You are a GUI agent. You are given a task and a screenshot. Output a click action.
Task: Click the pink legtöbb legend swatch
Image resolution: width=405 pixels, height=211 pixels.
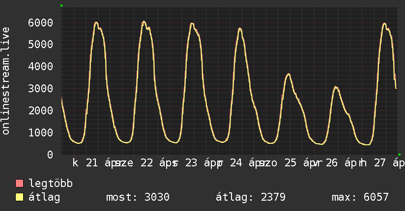pos(19,184)
